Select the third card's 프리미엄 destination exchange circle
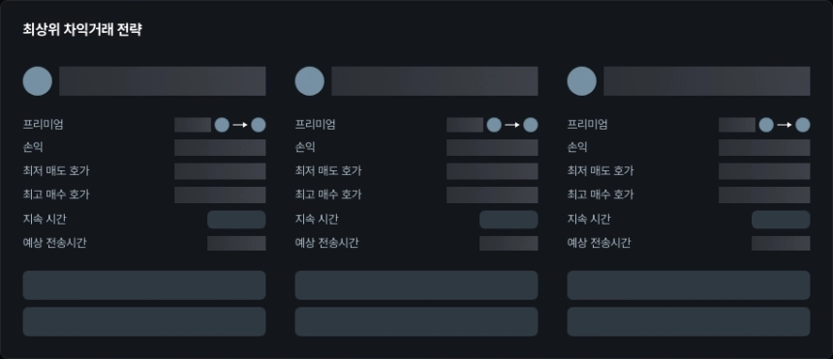 [x=803, y=125]
